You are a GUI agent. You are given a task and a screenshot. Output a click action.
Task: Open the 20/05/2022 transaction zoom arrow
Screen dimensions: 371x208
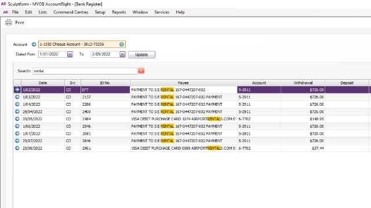17,119
